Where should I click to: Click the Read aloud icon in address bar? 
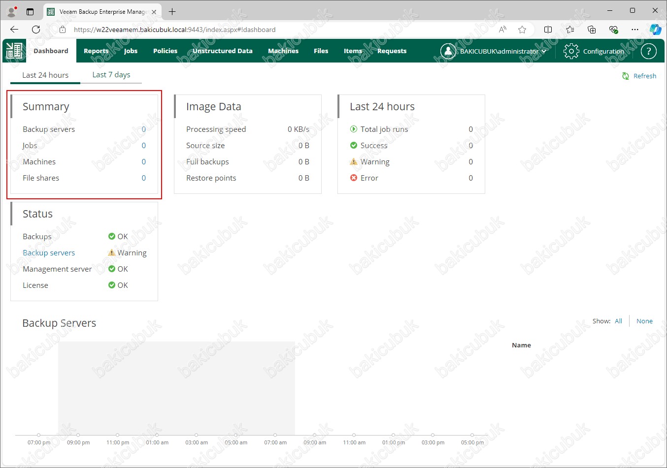pos(502,30)
